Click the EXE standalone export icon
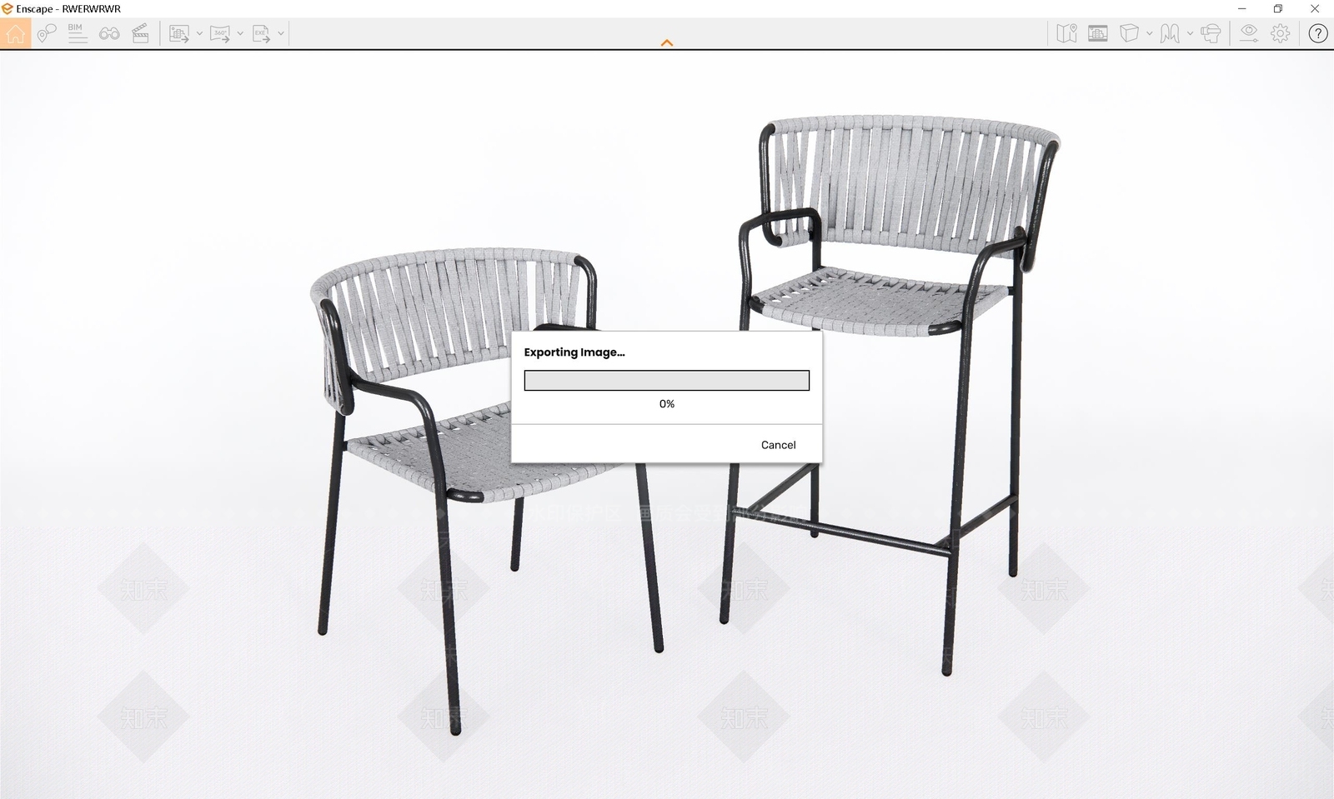The image size is (1334, 799). click(x=261, y=33)
